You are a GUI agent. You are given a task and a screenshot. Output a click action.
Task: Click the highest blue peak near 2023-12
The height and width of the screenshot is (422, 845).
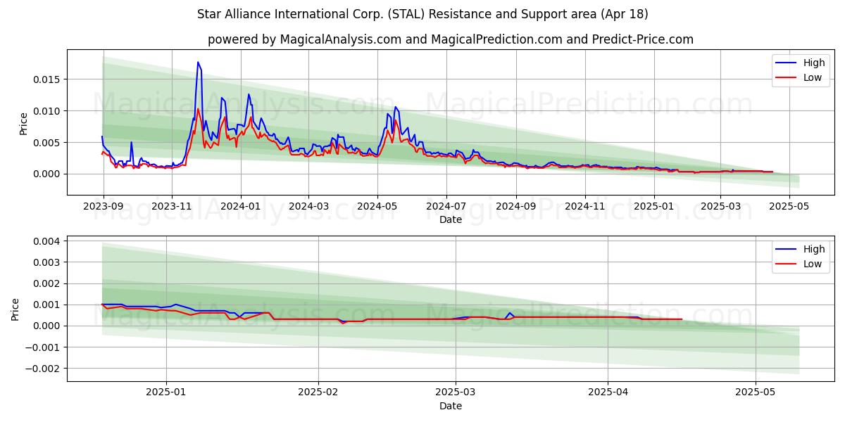tap(198, 62)
